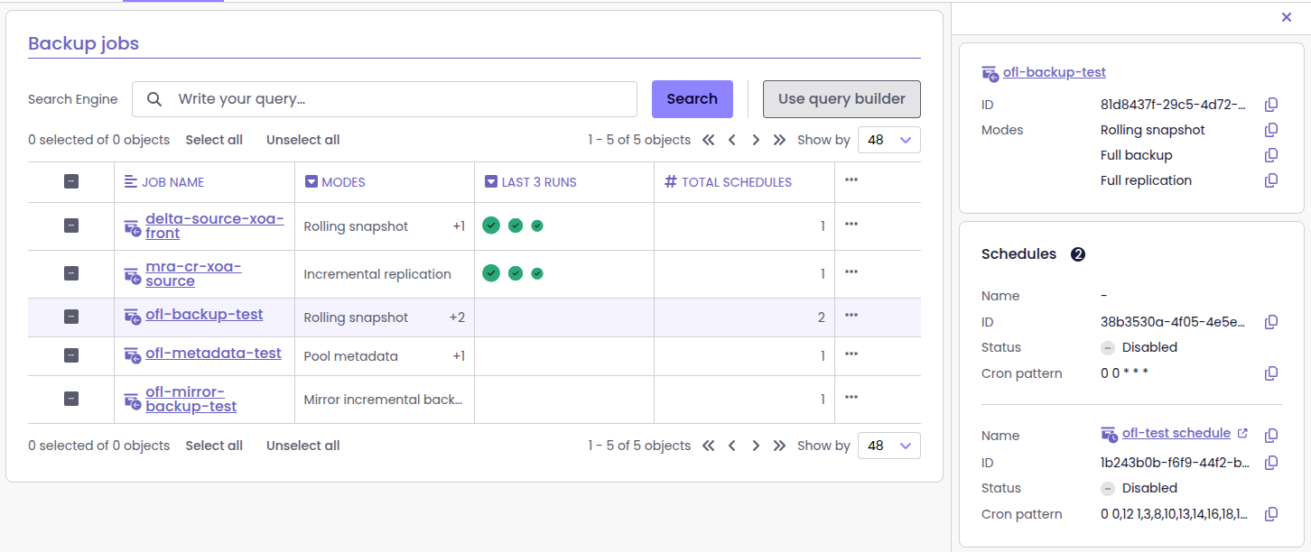
Task: Click Use query builder button
Action: (841, 99)
